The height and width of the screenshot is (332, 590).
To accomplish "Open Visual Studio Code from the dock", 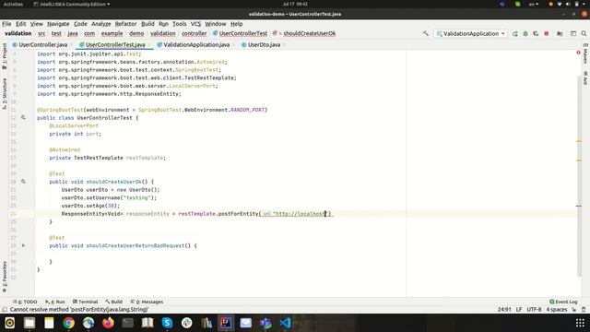I will [x=285, y=323].
